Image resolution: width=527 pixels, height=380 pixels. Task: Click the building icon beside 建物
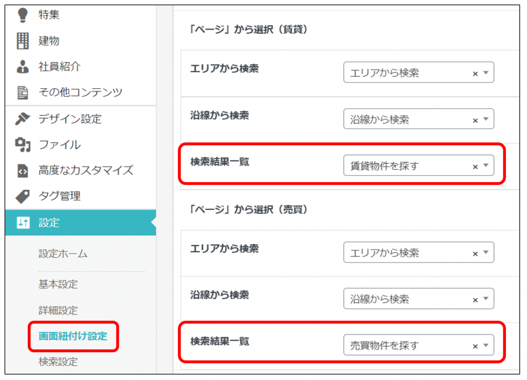[23, 41]
